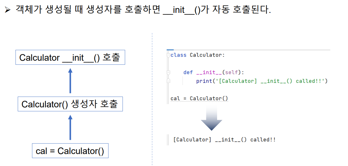Collapse the fold marker beside 'def __init__(self):'
Viewport: 348px width, 166px height.
point(168,72)
